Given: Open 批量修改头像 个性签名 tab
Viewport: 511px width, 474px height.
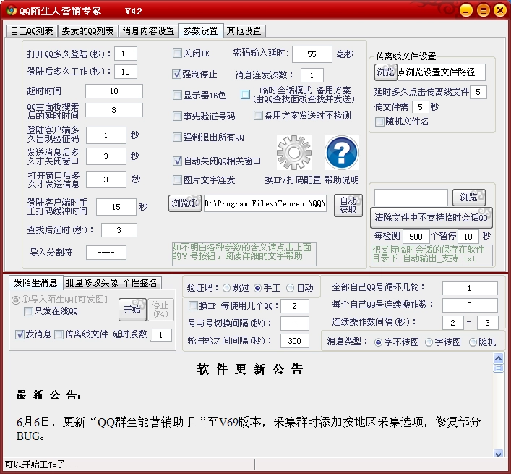Looking at the screenshot, I should (112, 282).
